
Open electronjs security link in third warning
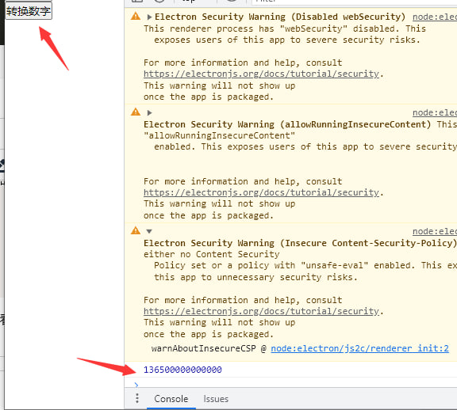[261, 311]
